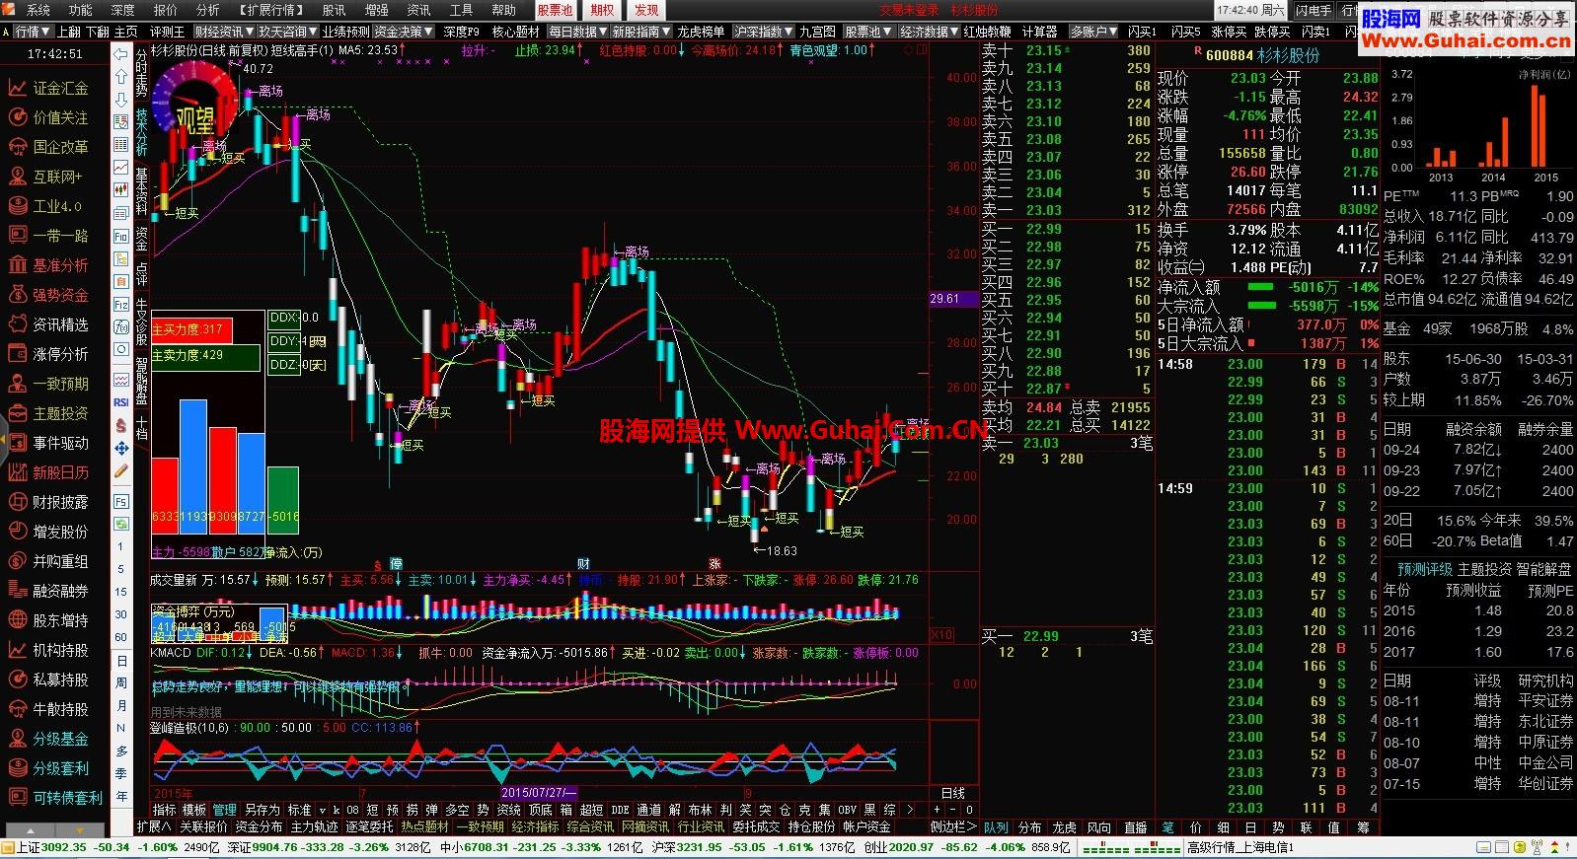Open the 龙虎榜单 toolbar button
The width and height of the screenshot is (1577, 859).
[x=701, y=32]
